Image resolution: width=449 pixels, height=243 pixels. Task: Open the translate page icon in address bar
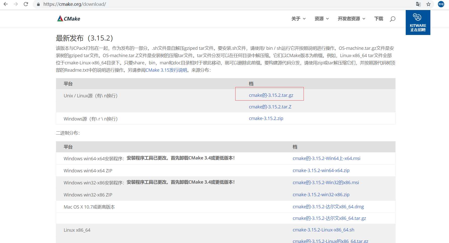point(418,4)
